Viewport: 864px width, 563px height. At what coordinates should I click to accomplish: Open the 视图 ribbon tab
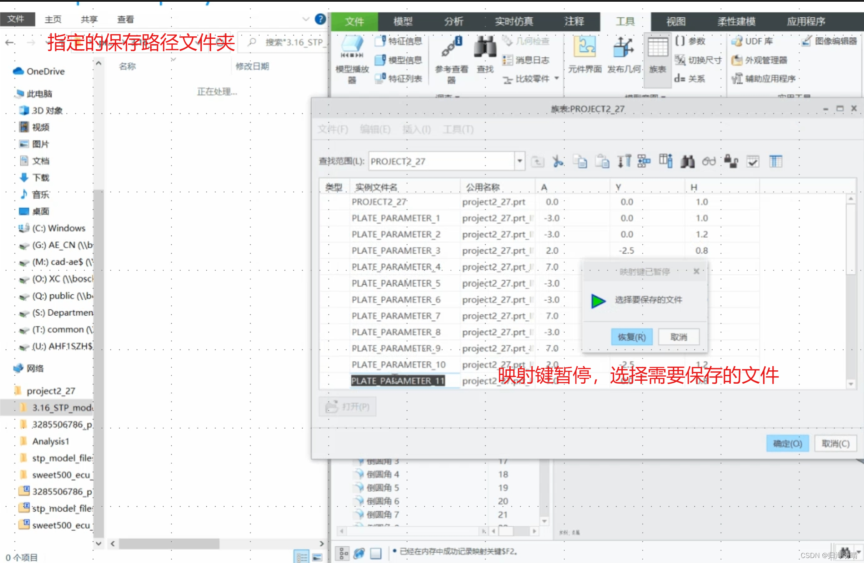click(x=676, y=21)
